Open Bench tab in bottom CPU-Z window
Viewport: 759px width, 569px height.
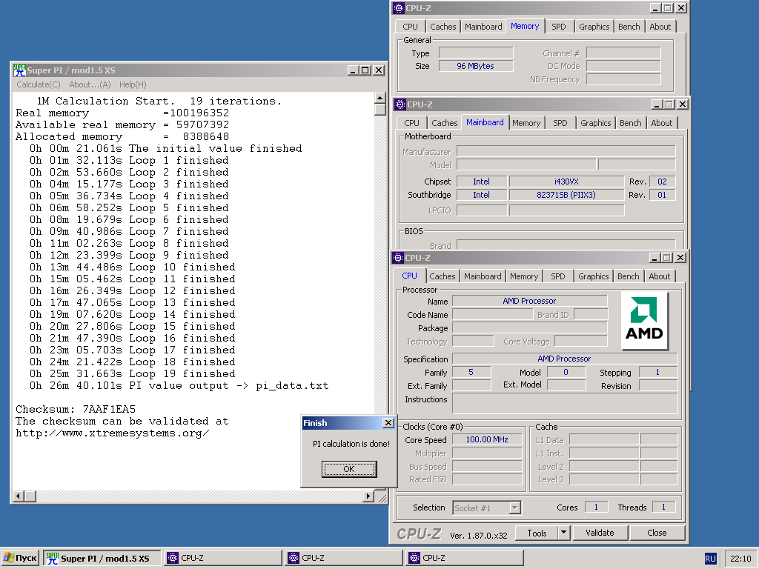628,276
